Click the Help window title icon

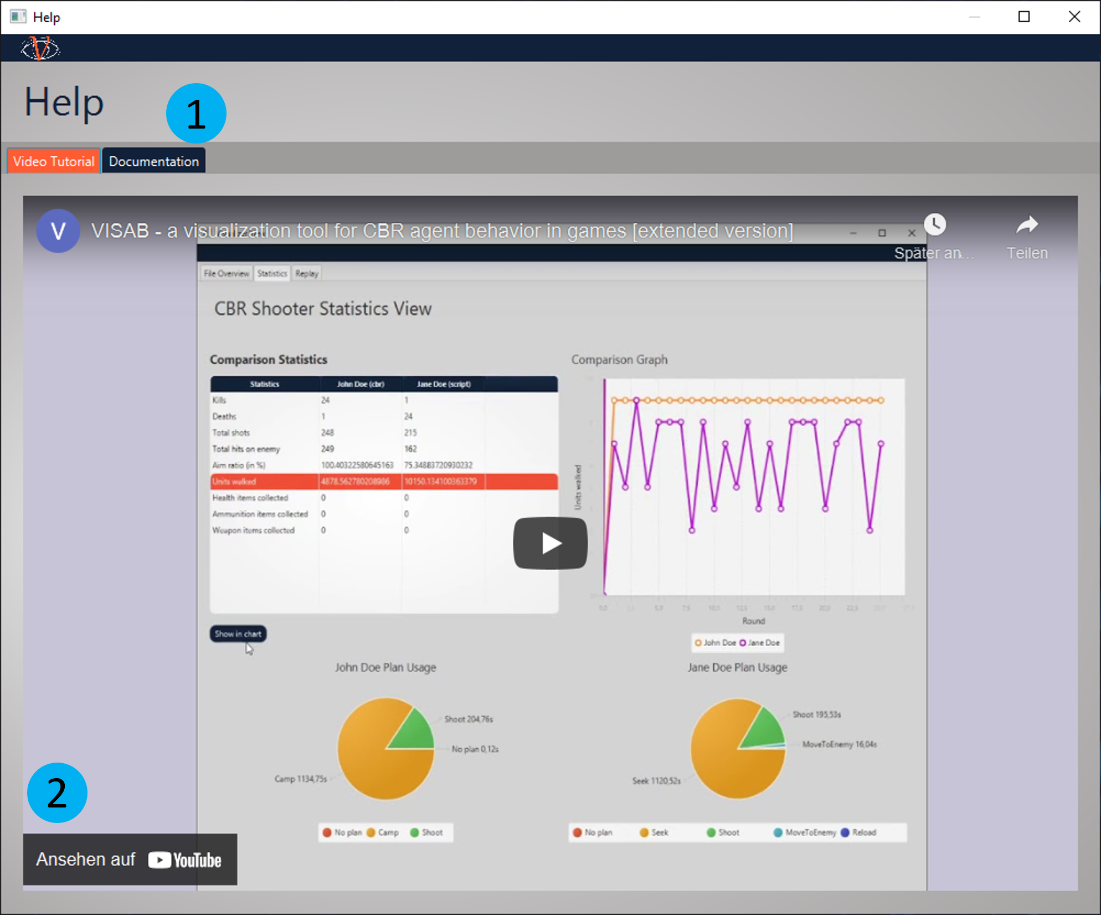[18, 17]
